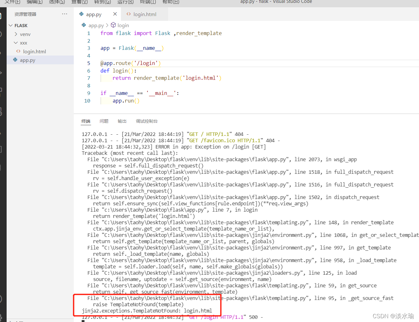Screen dimensions: 419x322
Task: Open the 文件(F) menu
Action: click(x=13, y=2)
